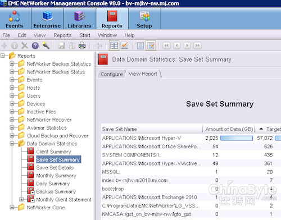Screen dimensions: 281x220
Task: Click the export toolbar icon beside save
Action: point(72,45)
